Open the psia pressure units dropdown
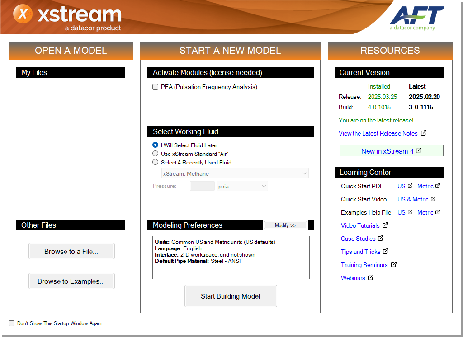Viewport: 463px width, 337px height. coord(242,186)
